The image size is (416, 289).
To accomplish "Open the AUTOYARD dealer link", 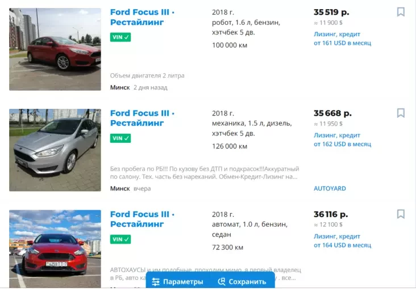I will (x=330, y=189).
